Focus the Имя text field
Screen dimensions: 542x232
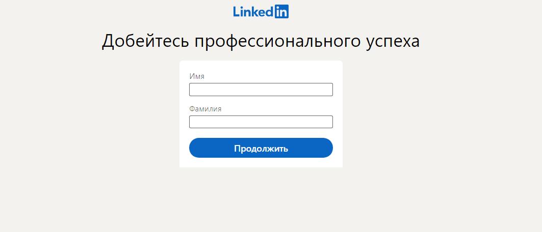[261, 90]
